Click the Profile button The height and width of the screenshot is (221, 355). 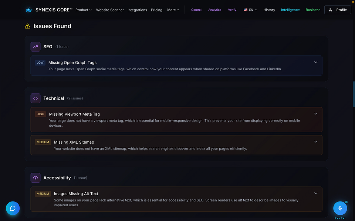click(x=338, y=10)
